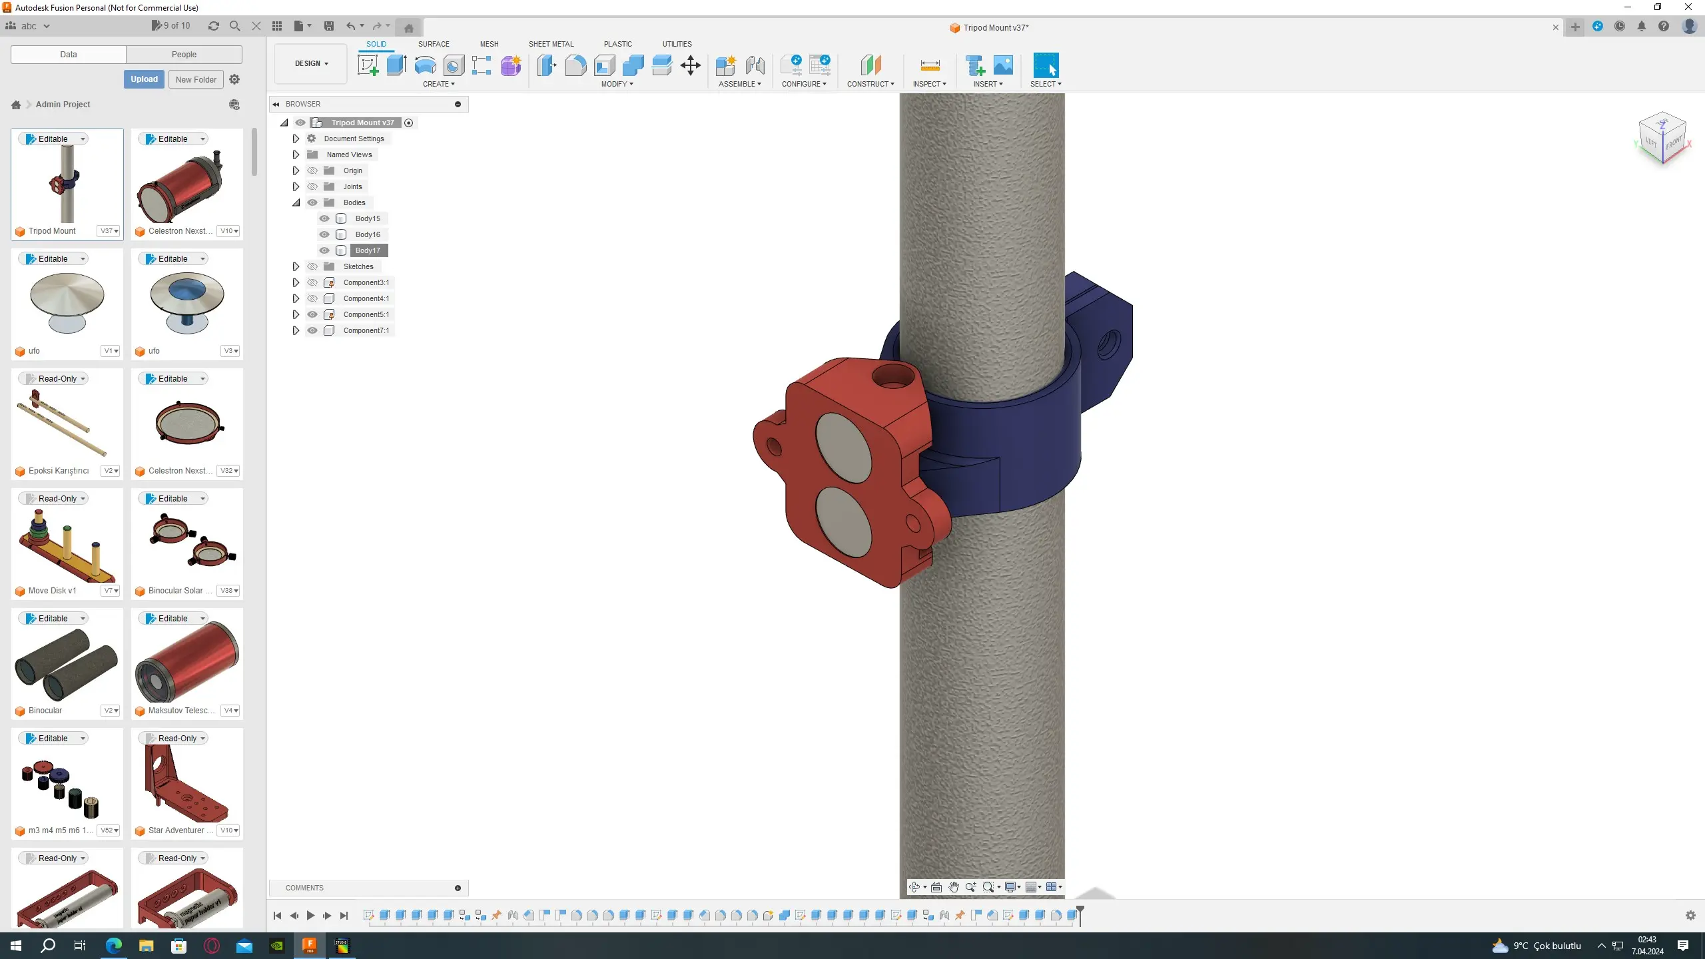Expand the Component5:1 tree node
This screenshot has height=959, width=1705.
[x=296, y=314]
